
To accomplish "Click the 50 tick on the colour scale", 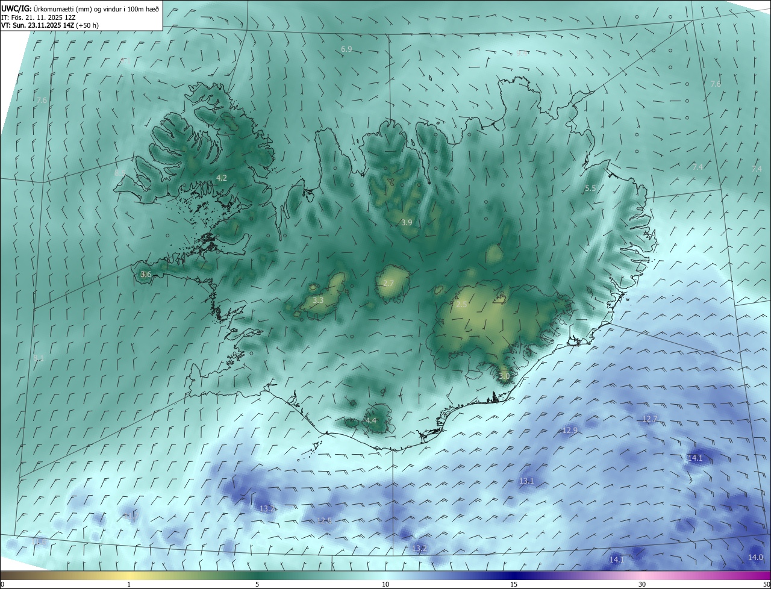I will coord(766,584).
